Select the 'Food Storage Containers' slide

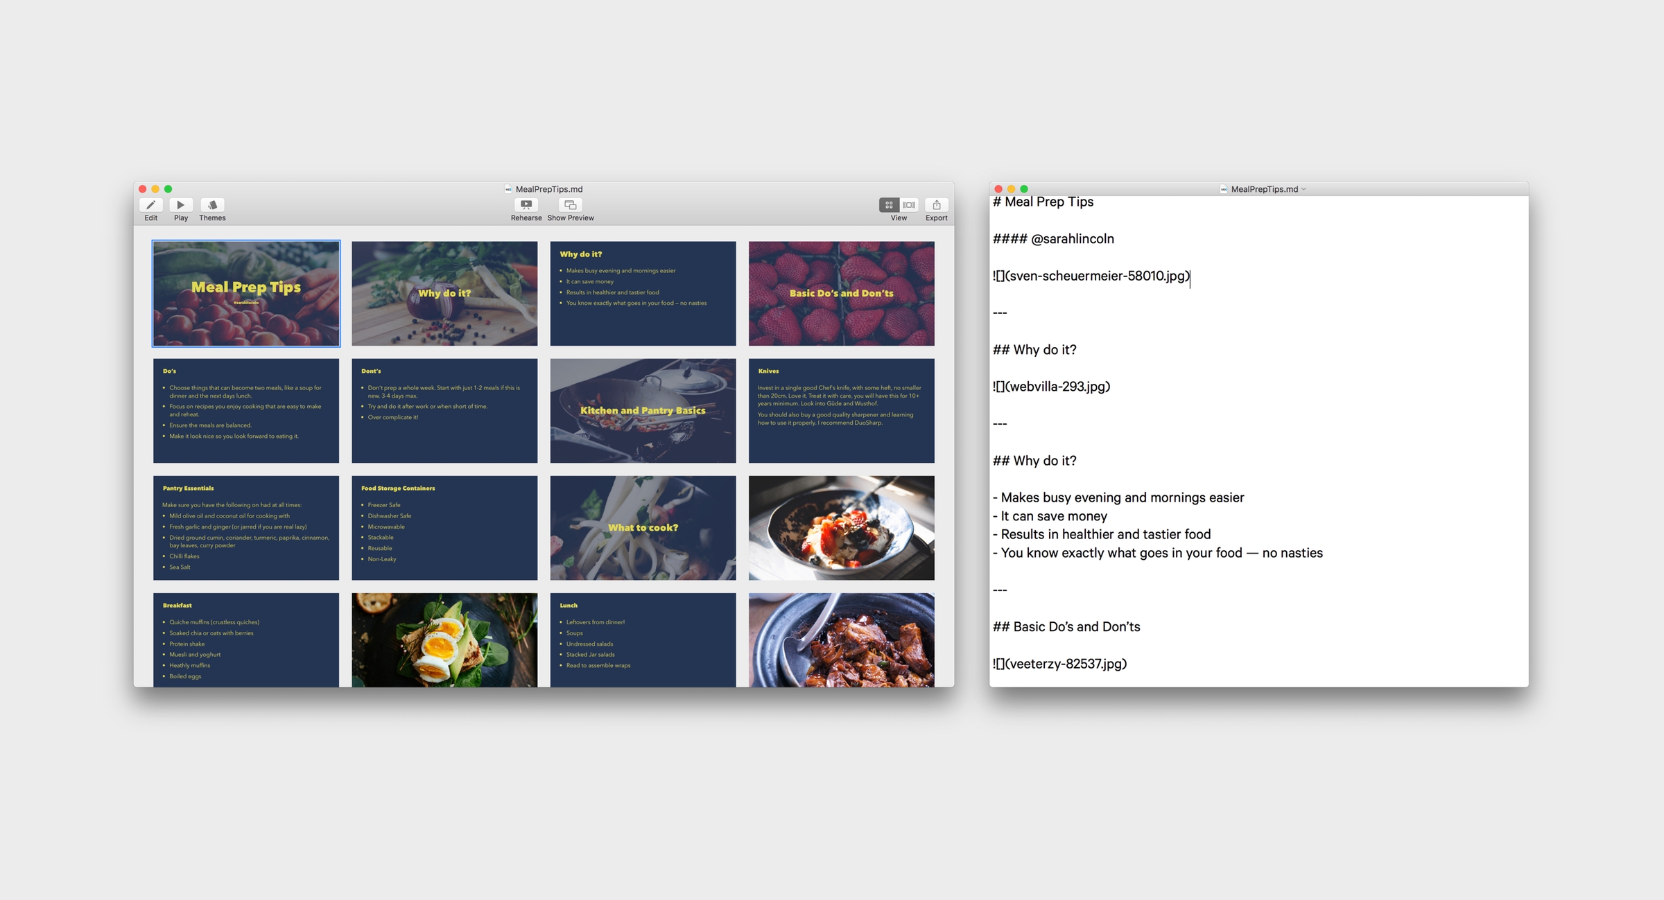(444, 527)
